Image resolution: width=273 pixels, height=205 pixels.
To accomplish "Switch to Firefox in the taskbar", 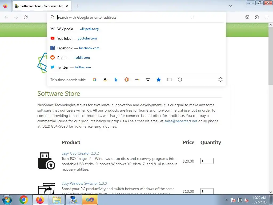I will (x=40, y=200).
